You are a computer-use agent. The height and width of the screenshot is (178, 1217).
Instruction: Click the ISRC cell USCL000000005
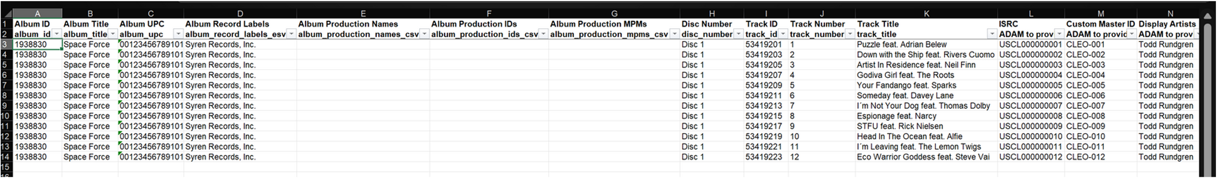click(1030, 86)
